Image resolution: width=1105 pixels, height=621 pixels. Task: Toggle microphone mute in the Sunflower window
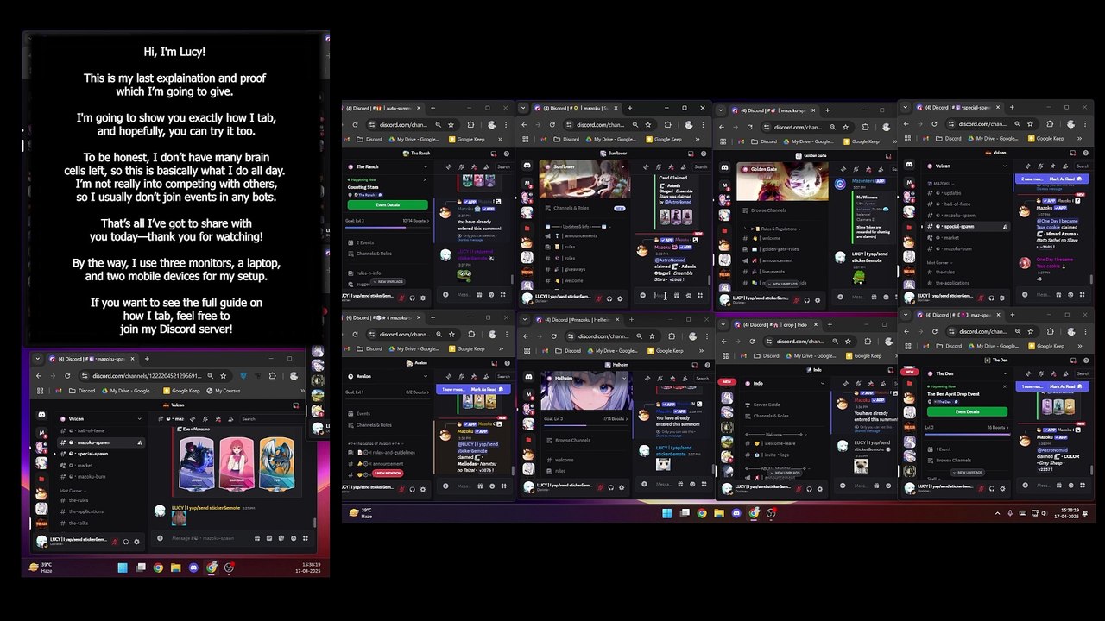click(x=599, y=298)
